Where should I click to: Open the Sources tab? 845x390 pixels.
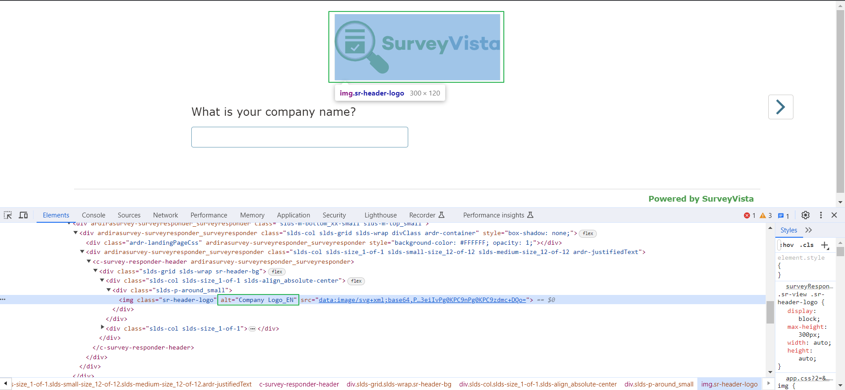pyautogui.click(x=129, y=215)
